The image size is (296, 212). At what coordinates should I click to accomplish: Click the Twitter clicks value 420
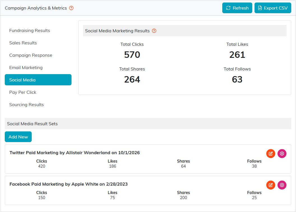pos(42,166)
